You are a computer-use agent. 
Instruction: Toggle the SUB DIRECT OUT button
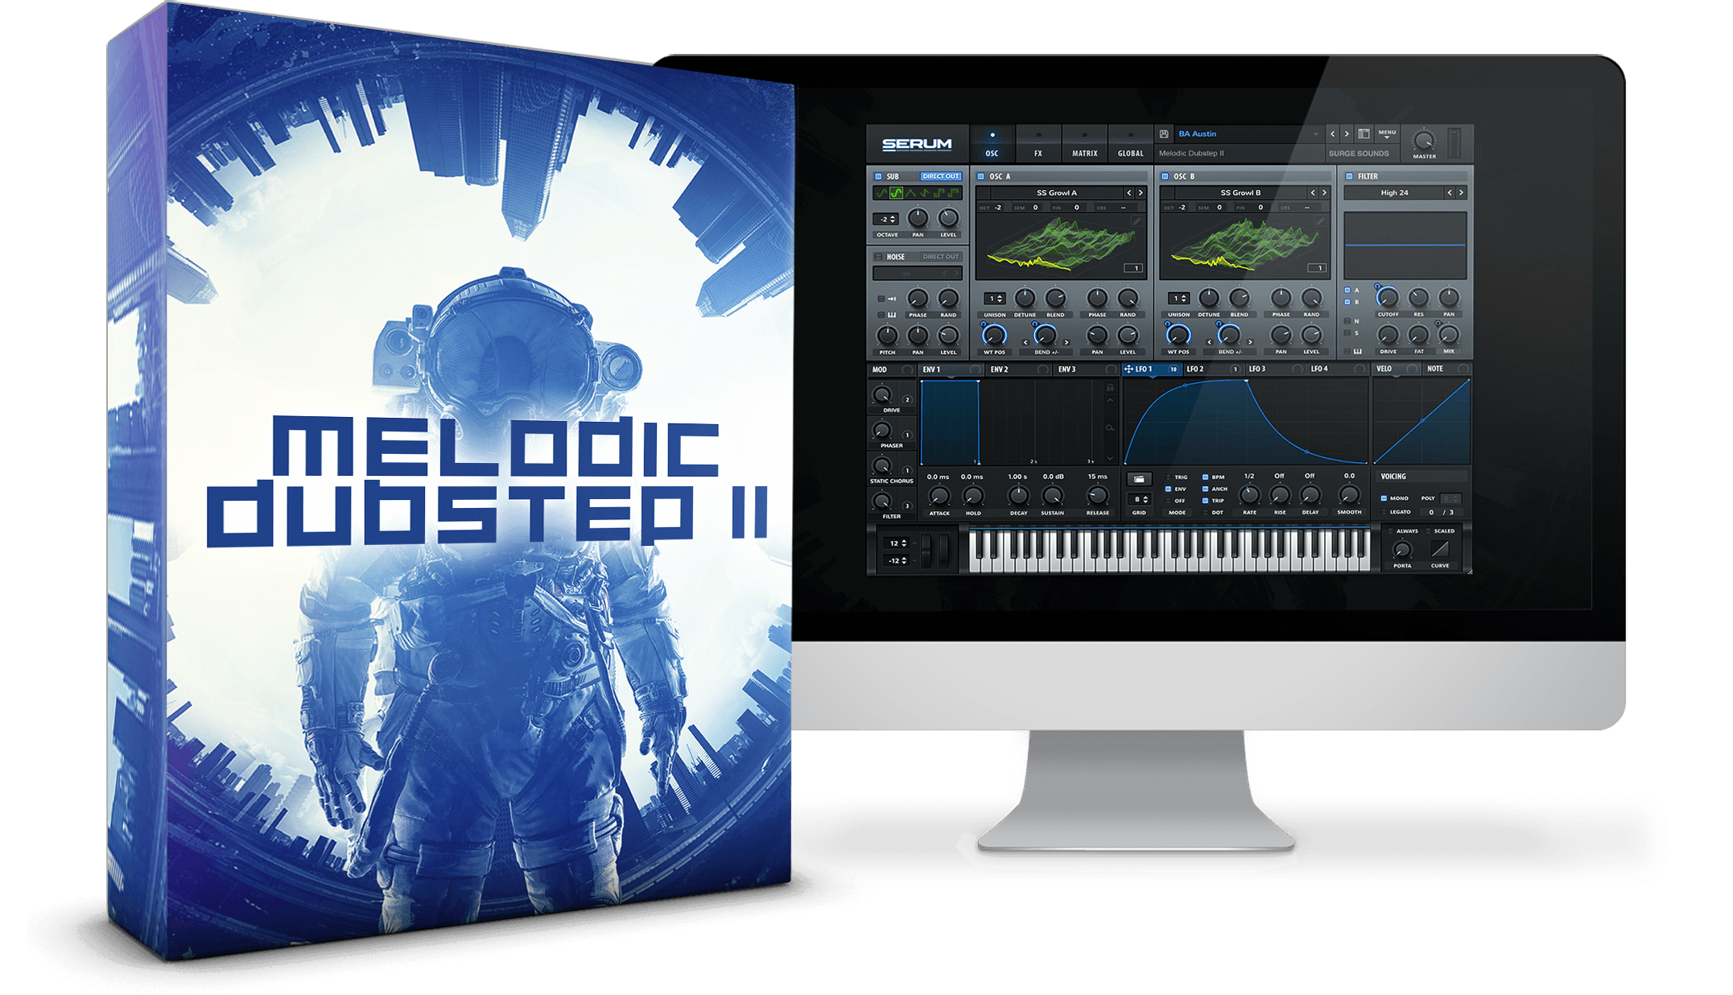[940, 176]
